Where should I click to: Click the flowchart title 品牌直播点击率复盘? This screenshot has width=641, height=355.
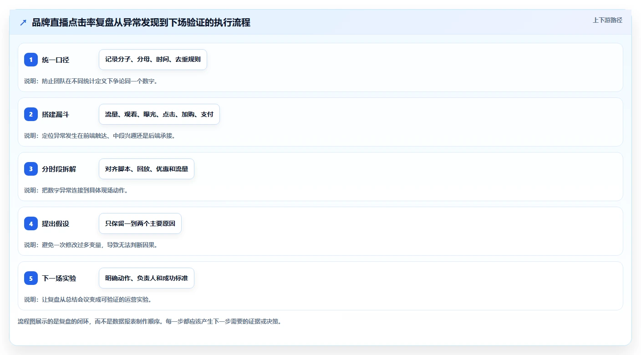[x=141, y=22]
